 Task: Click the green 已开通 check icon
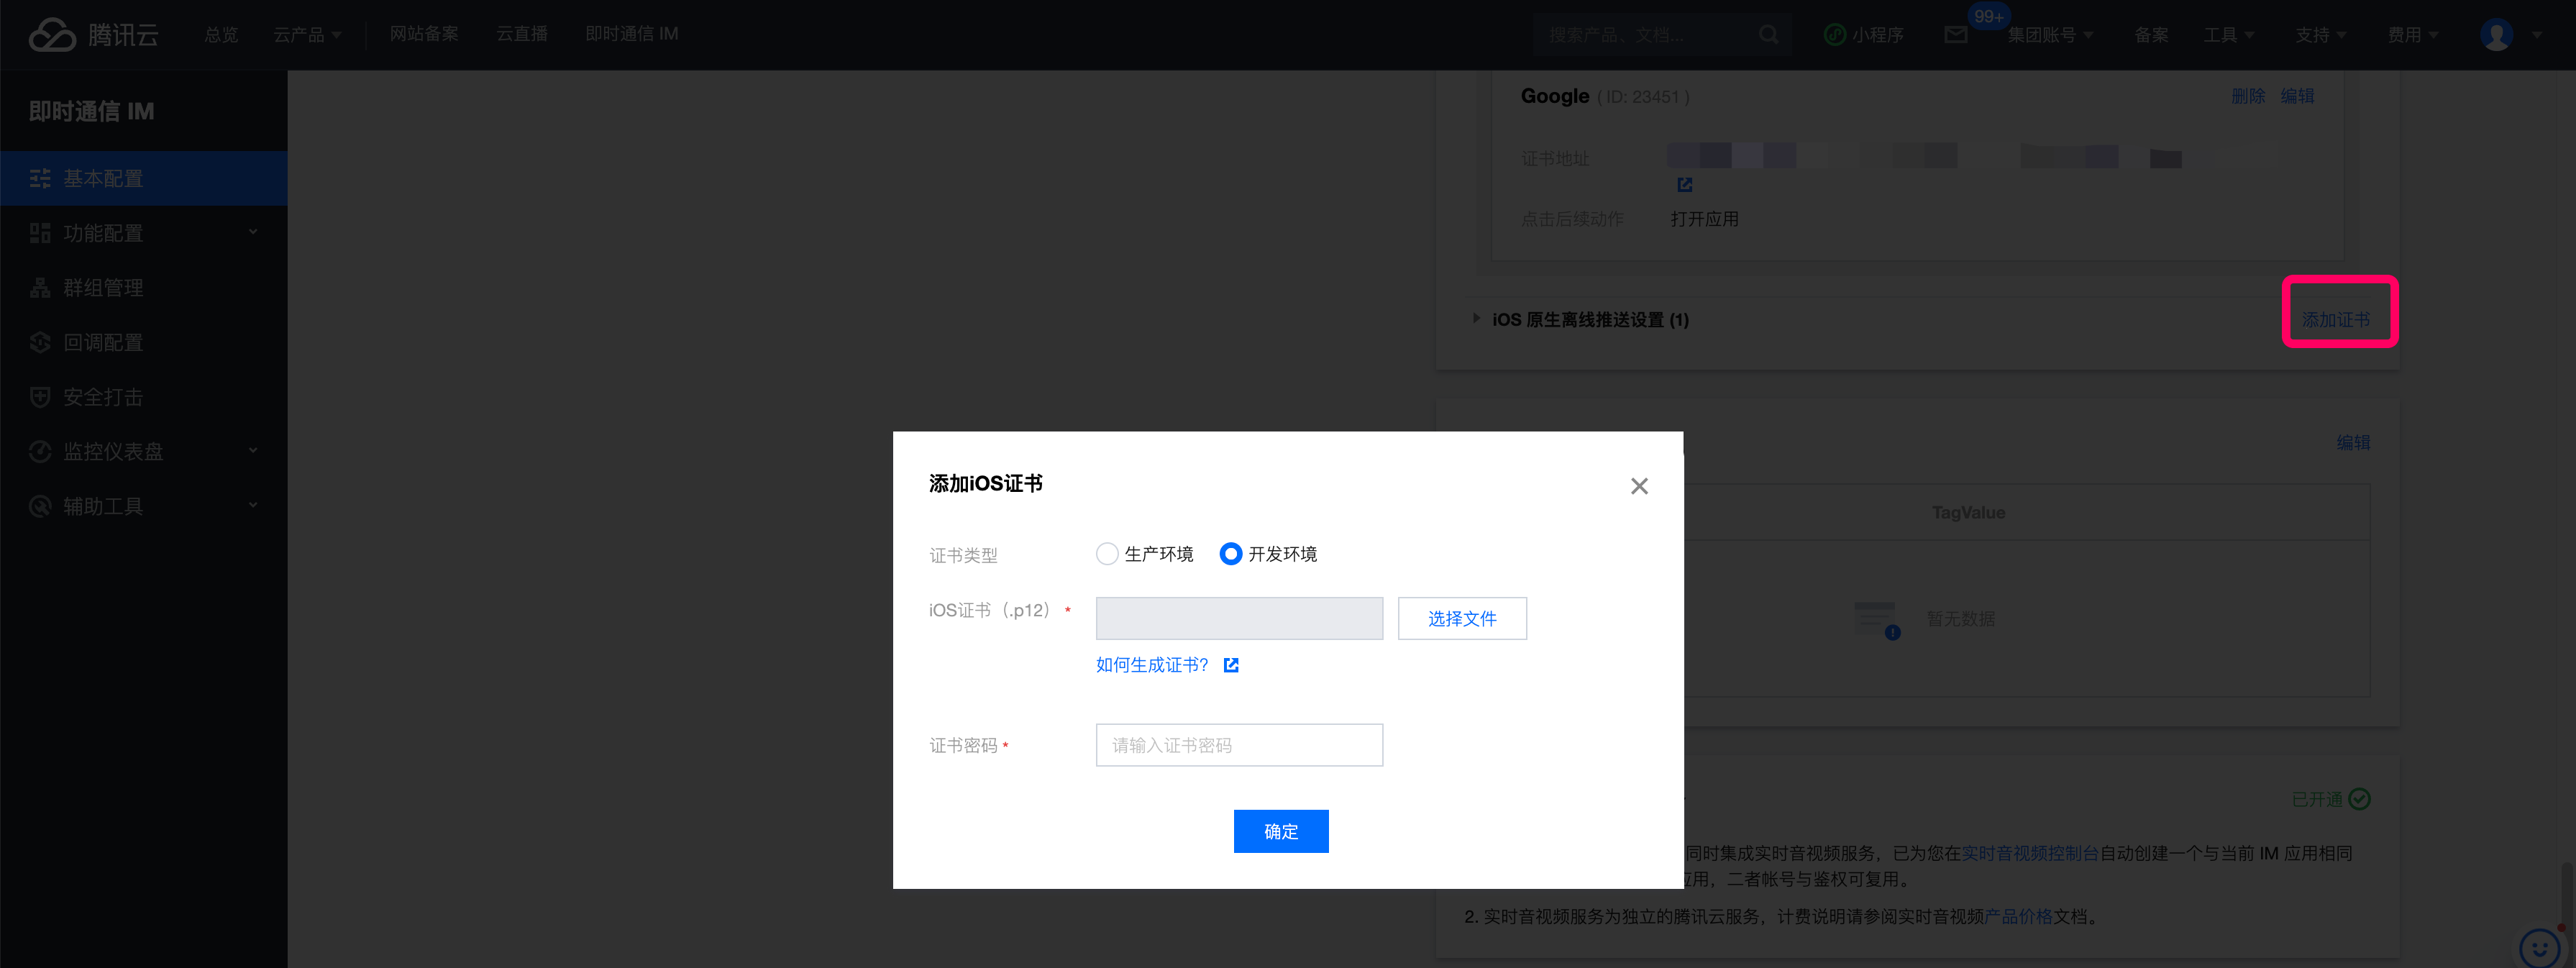coord(2360,799)
